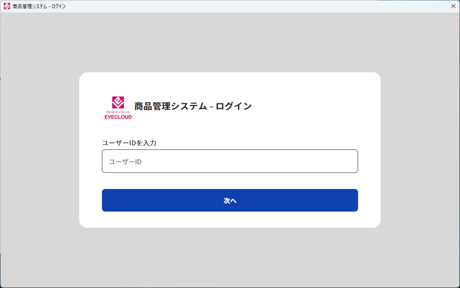Click the "IDentity As A Service" tagline
Image resolution: width=460 pixels, height=288 pixels.
[x=118, y=111]
